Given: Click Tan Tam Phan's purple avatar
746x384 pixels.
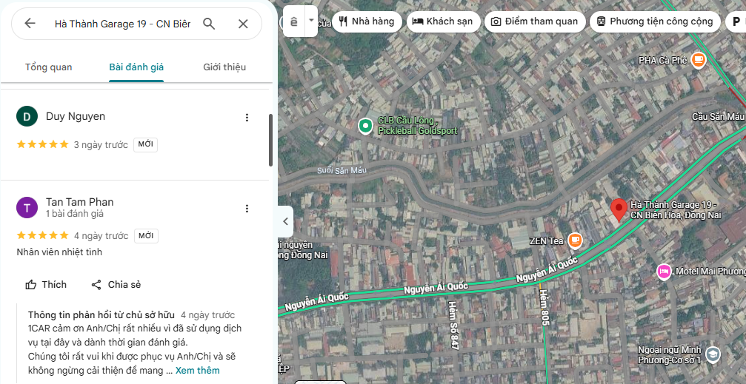Looking at the screenshot, I should click(x=27, y=208).
